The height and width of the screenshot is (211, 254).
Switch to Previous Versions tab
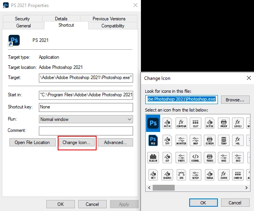[109, 19]
